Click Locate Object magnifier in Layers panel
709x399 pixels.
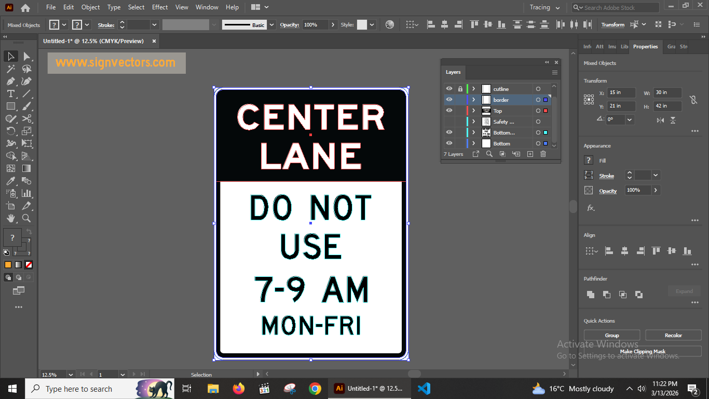pos(489,154)
